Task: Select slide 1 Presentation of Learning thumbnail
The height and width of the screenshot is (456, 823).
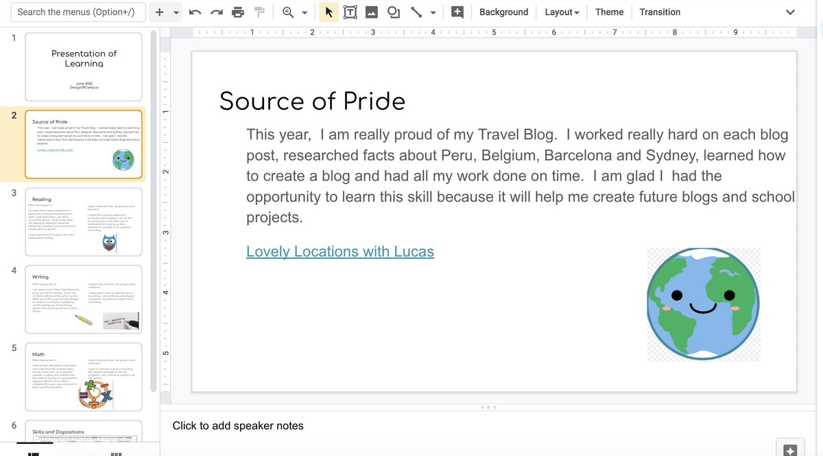Action: [x=84, y=67]
